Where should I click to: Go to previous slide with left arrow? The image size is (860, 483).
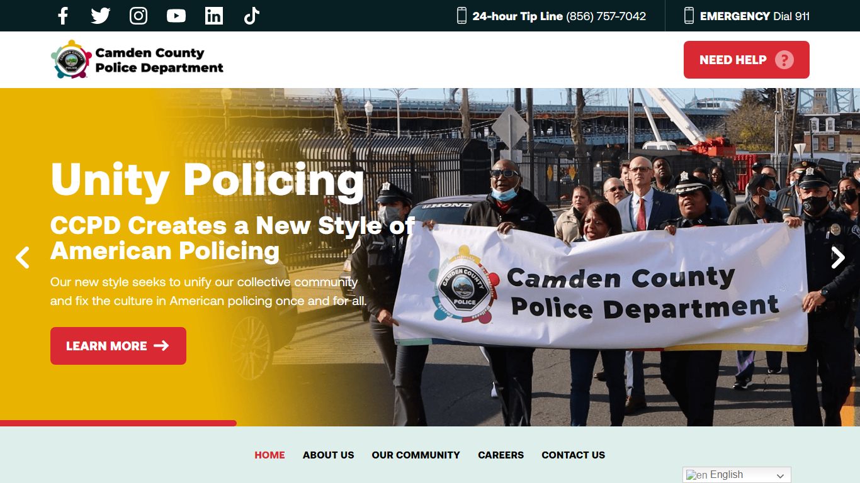pyautogui.click(x=23, y=257)
